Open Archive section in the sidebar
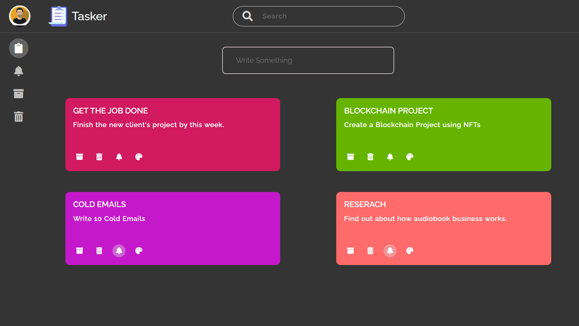This screenshot has height=326, width=579. click(19, 94)
